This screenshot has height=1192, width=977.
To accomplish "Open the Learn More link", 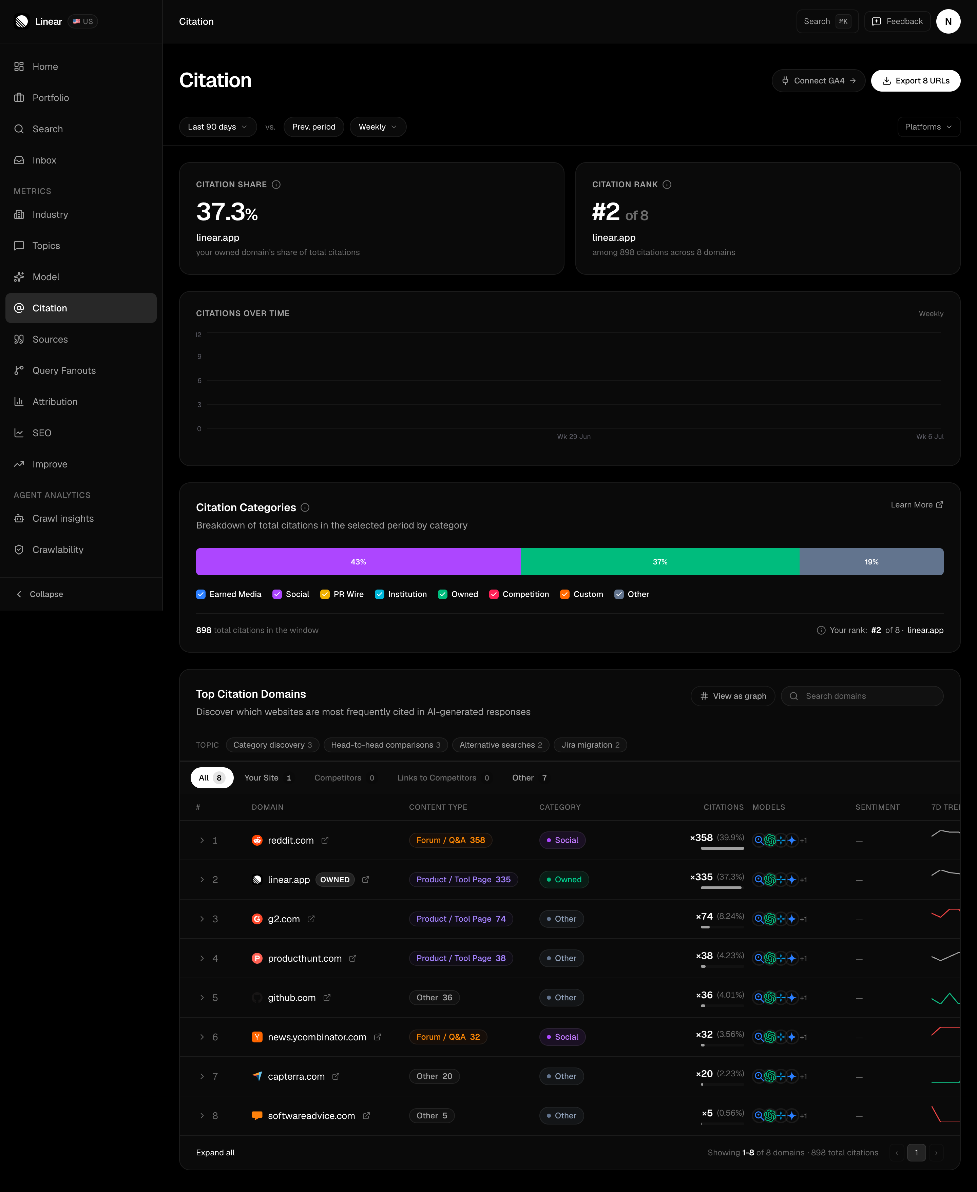I will [917, 505].
